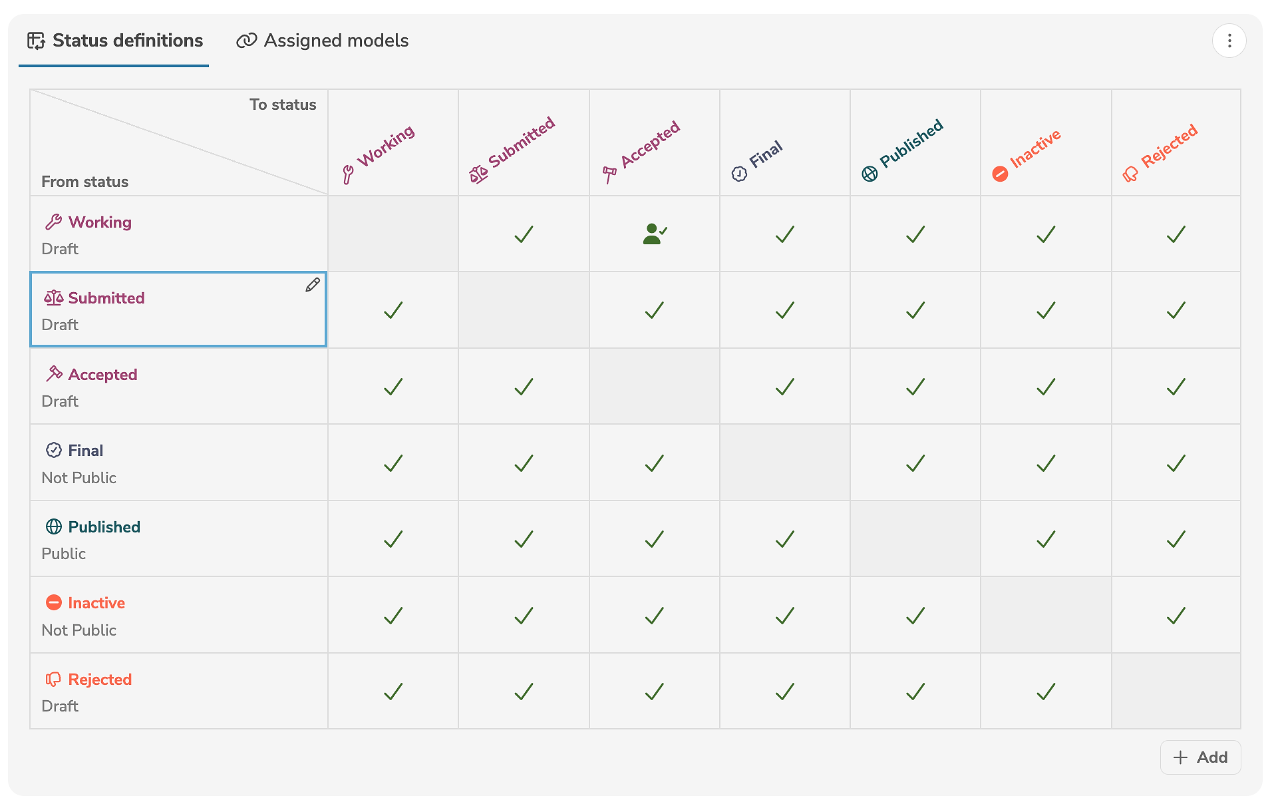The image size is (1272, 804).
Task: Click the minus icon beside Inactive status
Action: coord(55,602)
